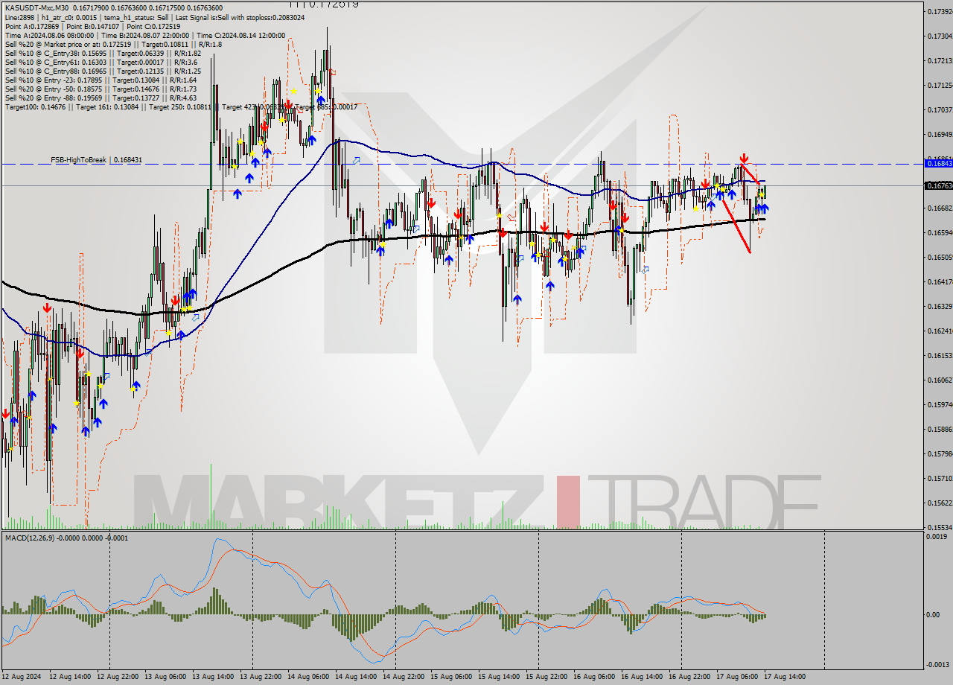The width and height of the screenshot is (953, 685).
Task: Click the 'Sell %20 @ Entry -50: 0.18575' line
Action: coord(101,89)
